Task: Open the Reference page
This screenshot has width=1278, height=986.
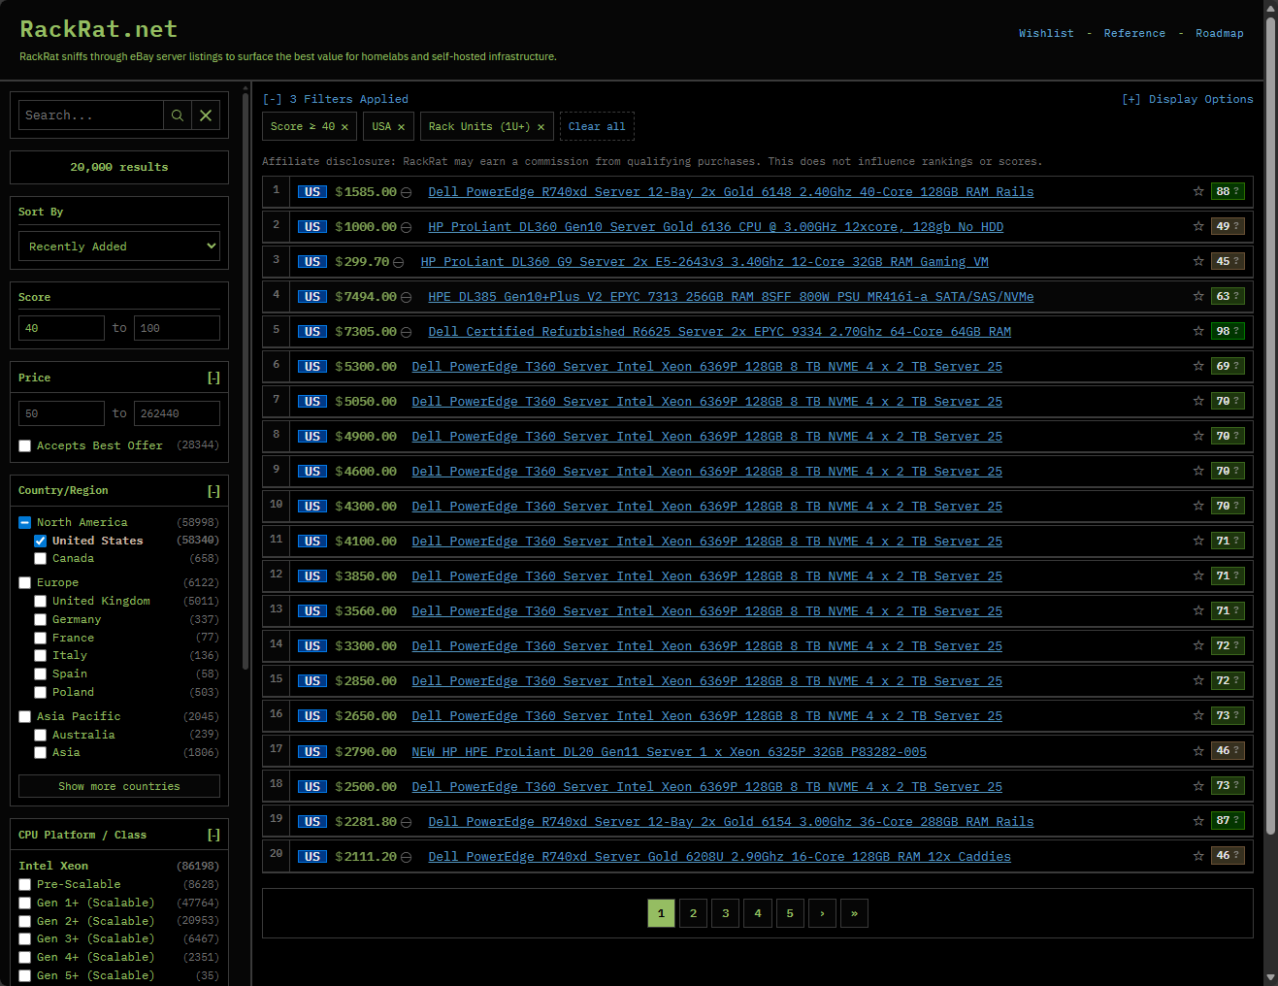Action: click(x=1134, y=33)
